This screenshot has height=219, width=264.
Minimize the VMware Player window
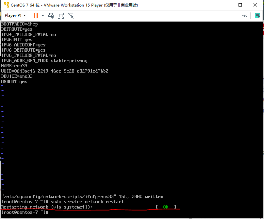pyautogui.click(x=225, y=5)
